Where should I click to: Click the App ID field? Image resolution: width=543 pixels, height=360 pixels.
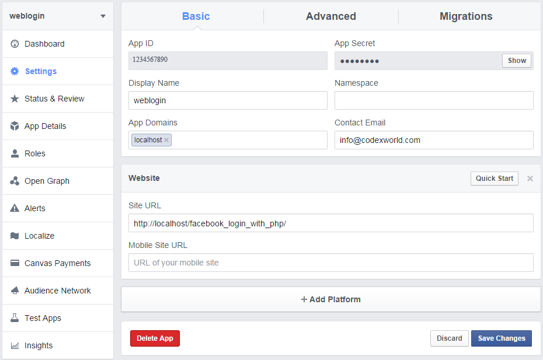(228, 61)
